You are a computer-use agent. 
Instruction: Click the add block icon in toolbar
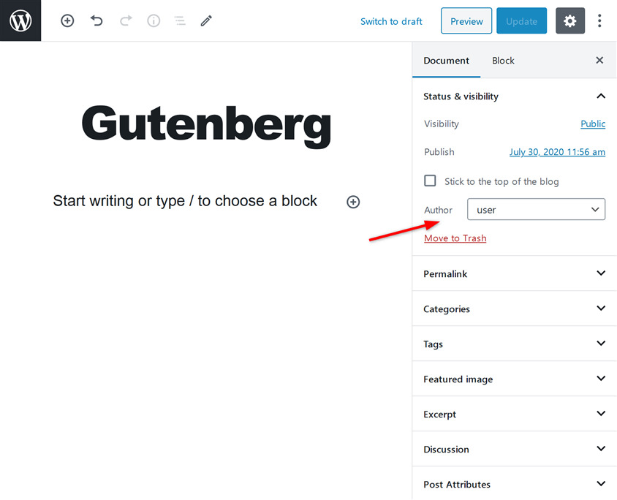click(67, 21)
